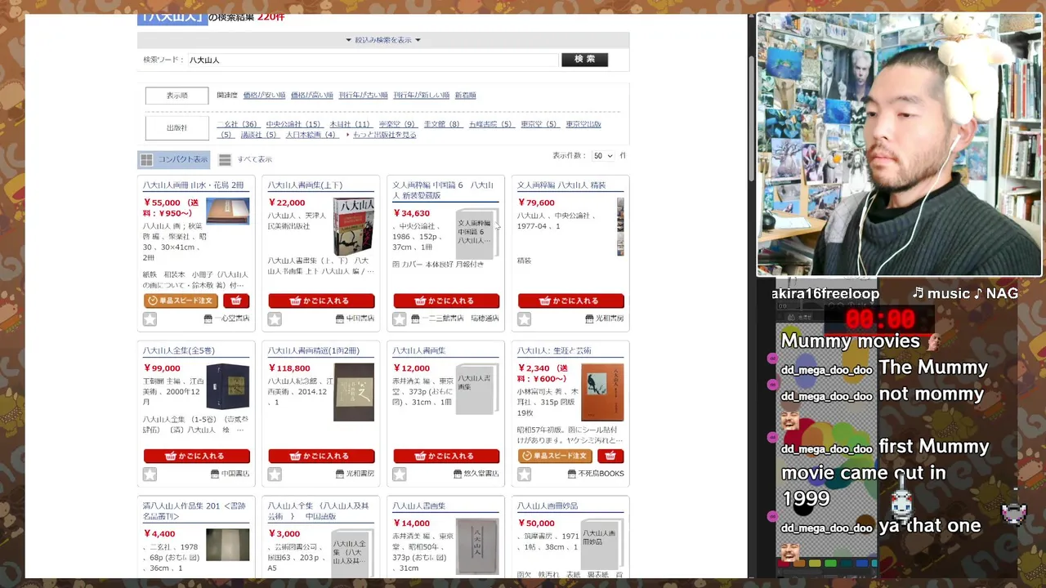
Task: Favorite the 八大山人全集(全5巻) listing star
Action: click(150, 474)
